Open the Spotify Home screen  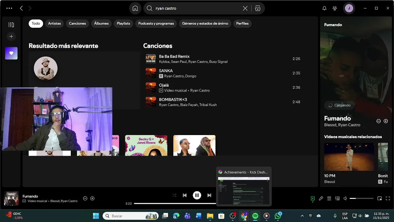tap(135, 8)
